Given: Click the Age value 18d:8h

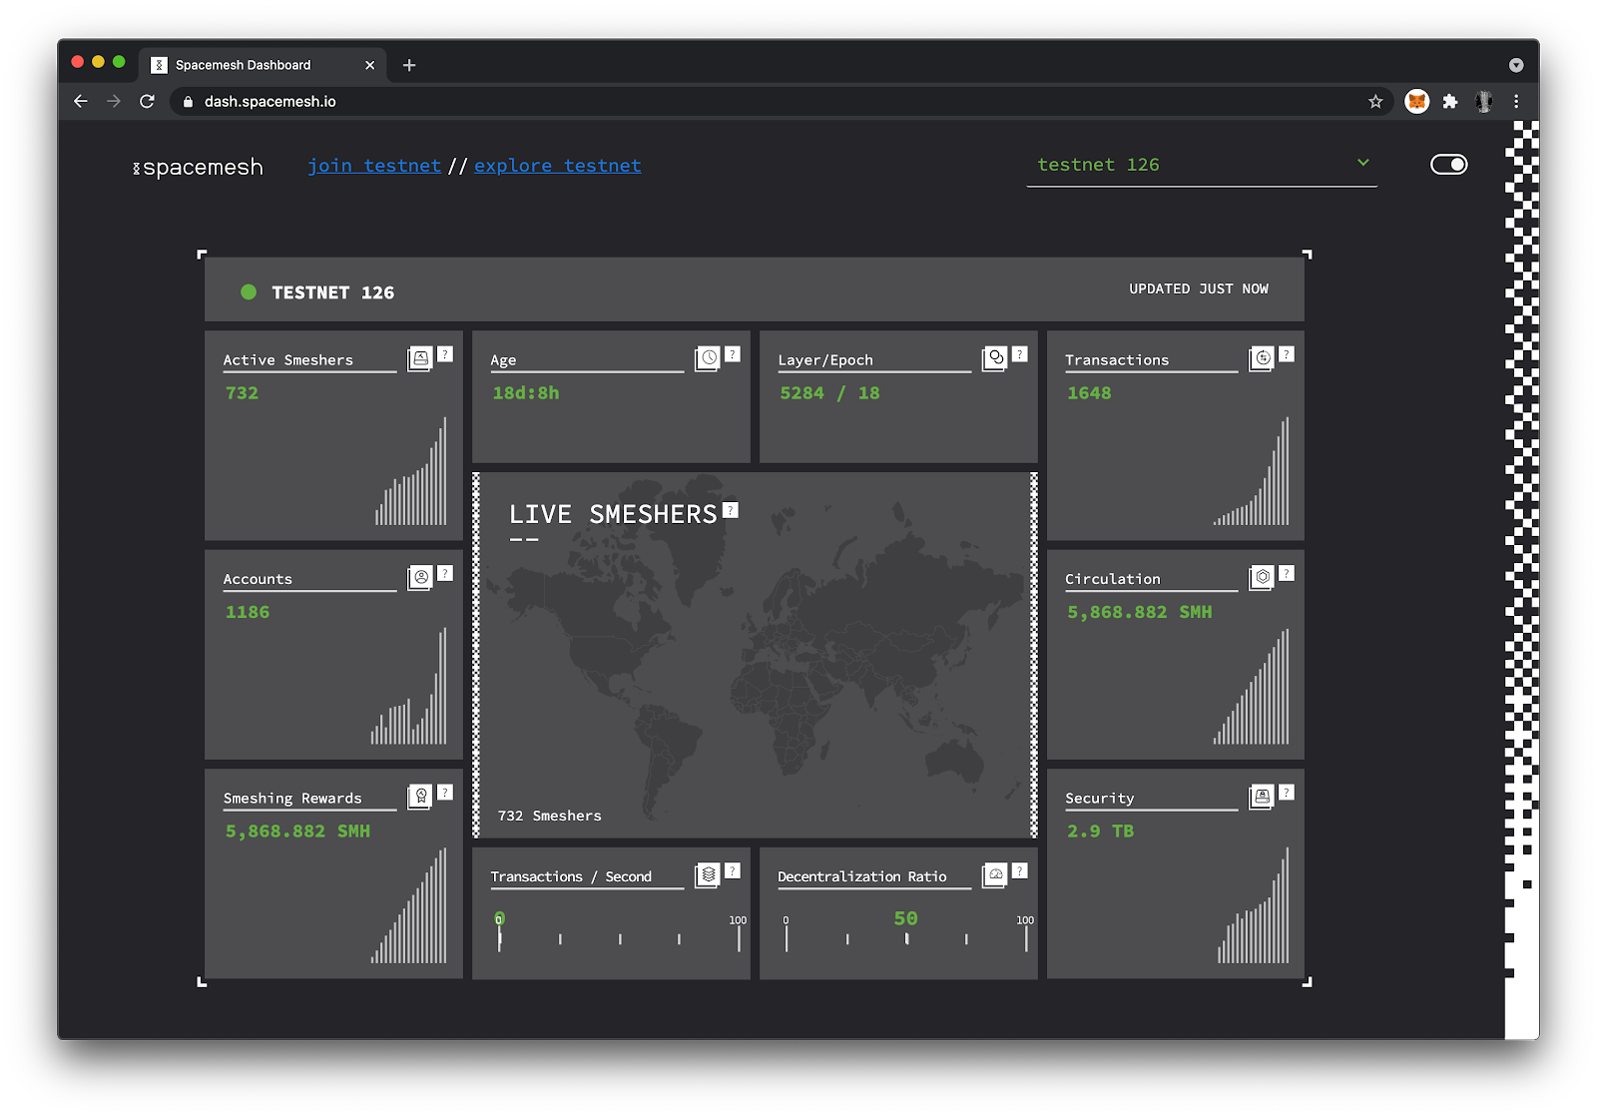Looking at the screenshot, I should (x=526, y=393).
